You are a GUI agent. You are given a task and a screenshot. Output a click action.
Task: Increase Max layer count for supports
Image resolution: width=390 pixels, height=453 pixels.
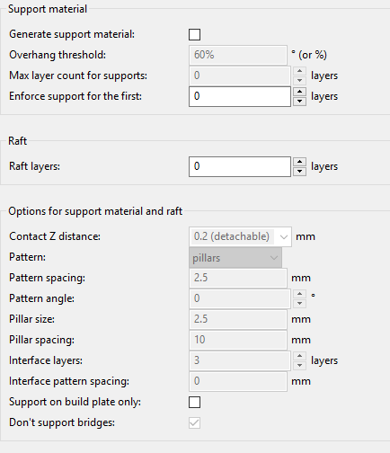click(x=299, y=71)
